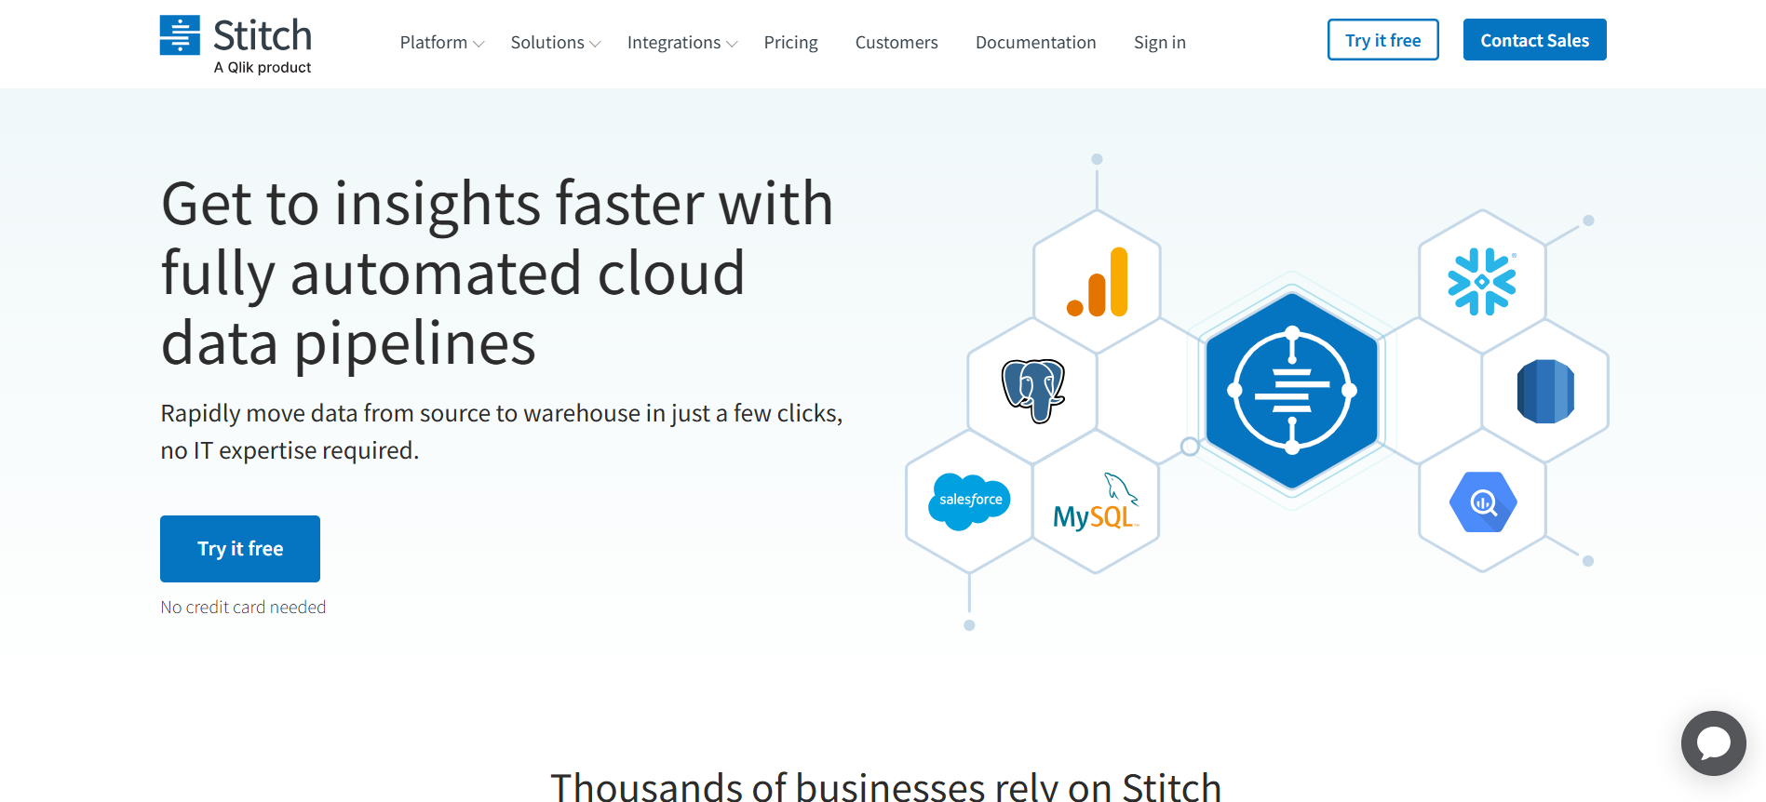Click the Google Analytics bar chart icon
1766x802 pixels.
coord(1098,282)
